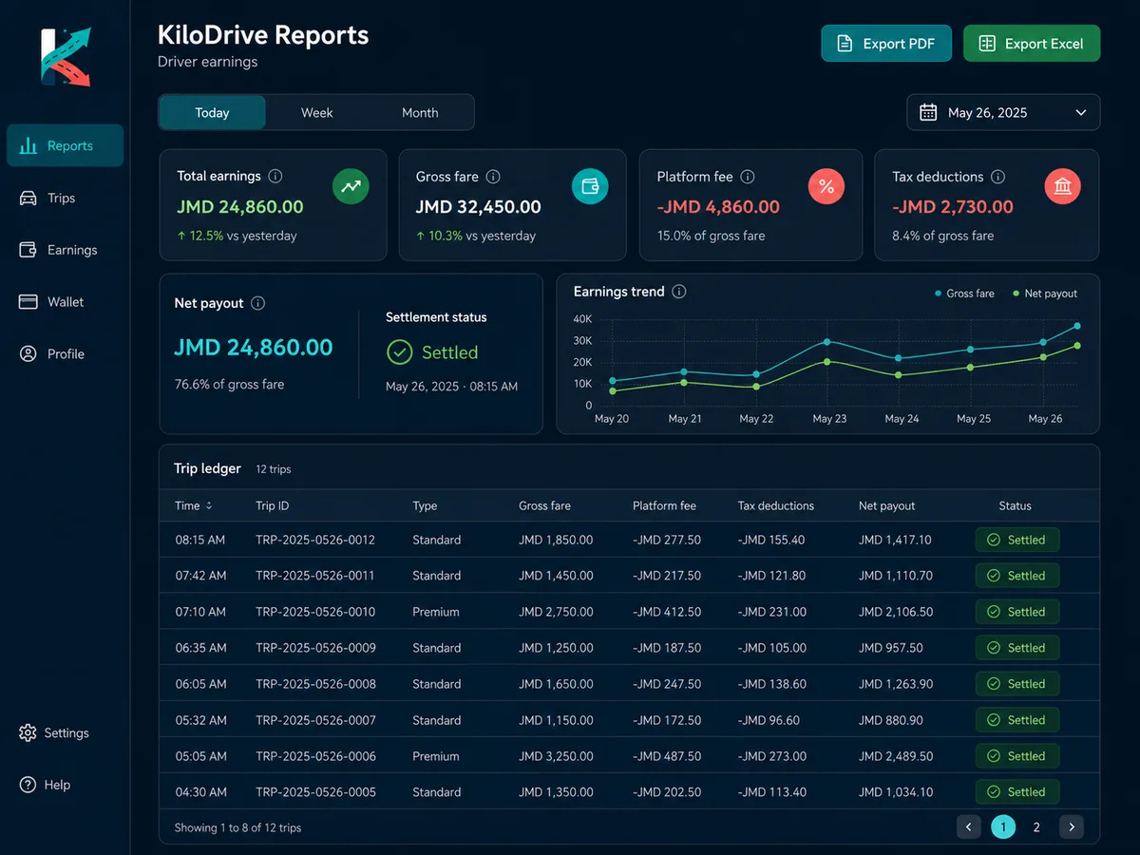Click the Settled badge for 07:10 AM trip
Viewport: 1140px width, 855px height.
point(1016,612)
